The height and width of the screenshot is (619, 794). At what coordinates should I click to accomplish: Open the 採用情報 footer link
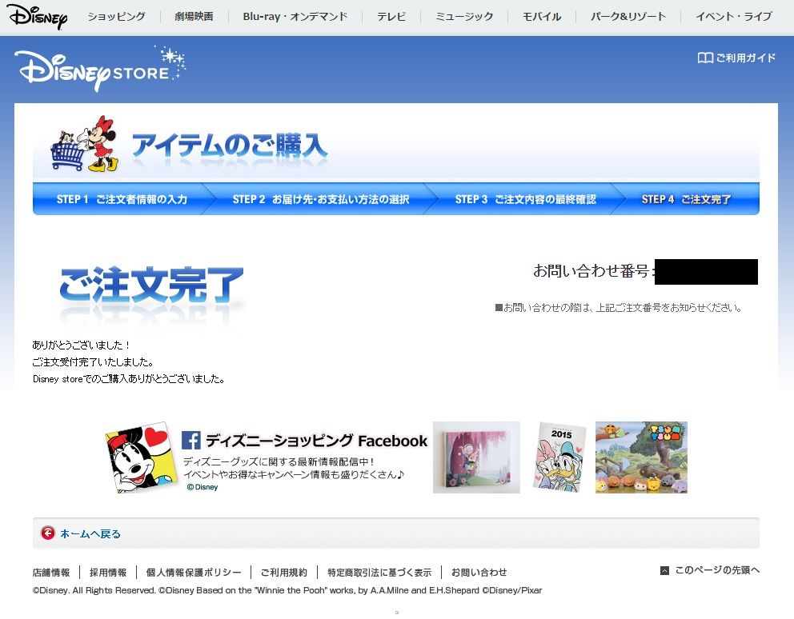coord(108,573)
